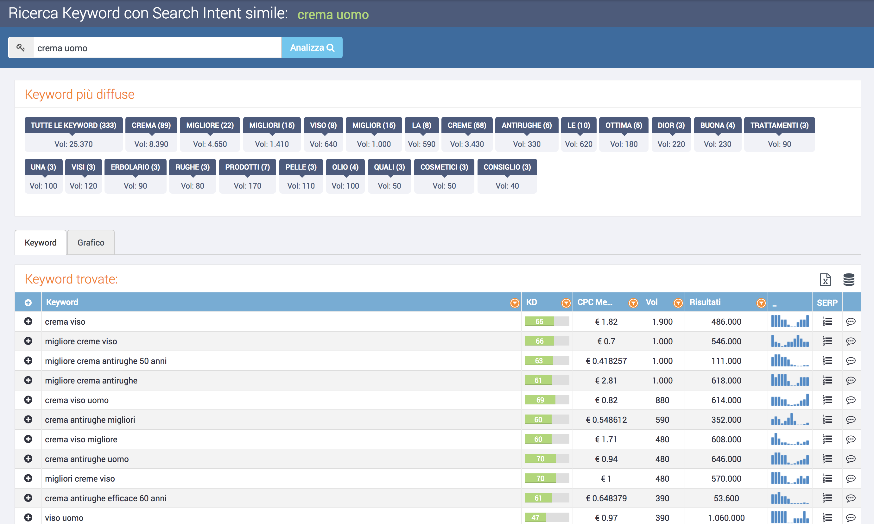This screenshot has height=524, width=874.
Task: Open the database export icon beside Excel export
Action: pyautogui.click(x=849, y=280)
